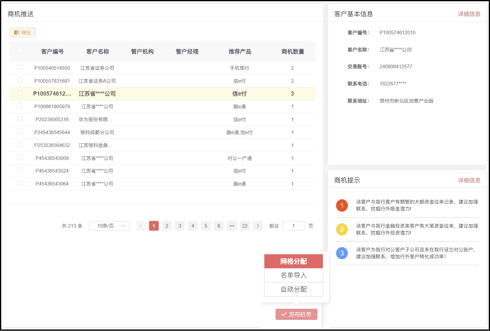
Task: Click the 常州市新北区创意产业园 address value
Action: click(x=406, y=101)
